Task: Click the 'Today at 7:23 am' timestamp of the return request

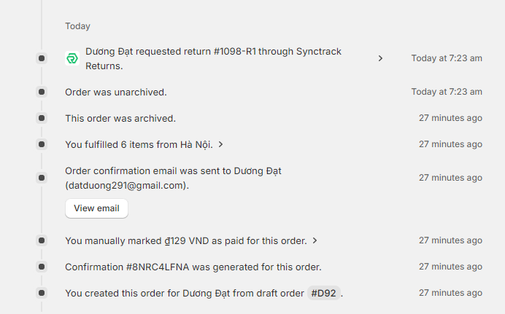Action: pos(447,58)
